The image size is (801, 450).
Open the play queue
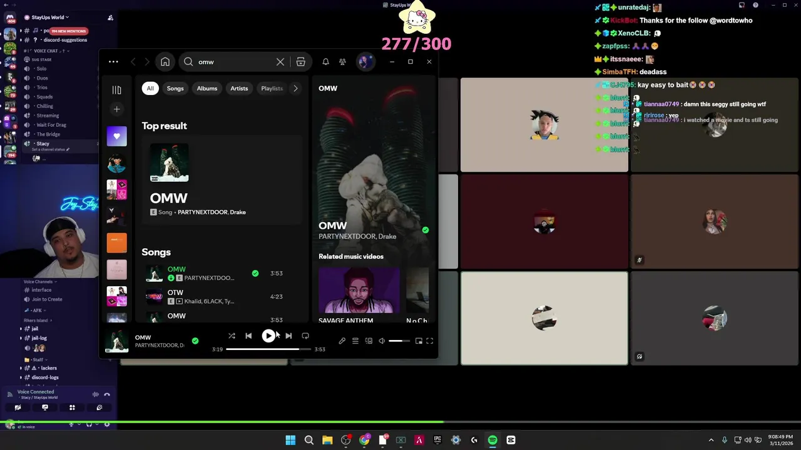point(355,341)
